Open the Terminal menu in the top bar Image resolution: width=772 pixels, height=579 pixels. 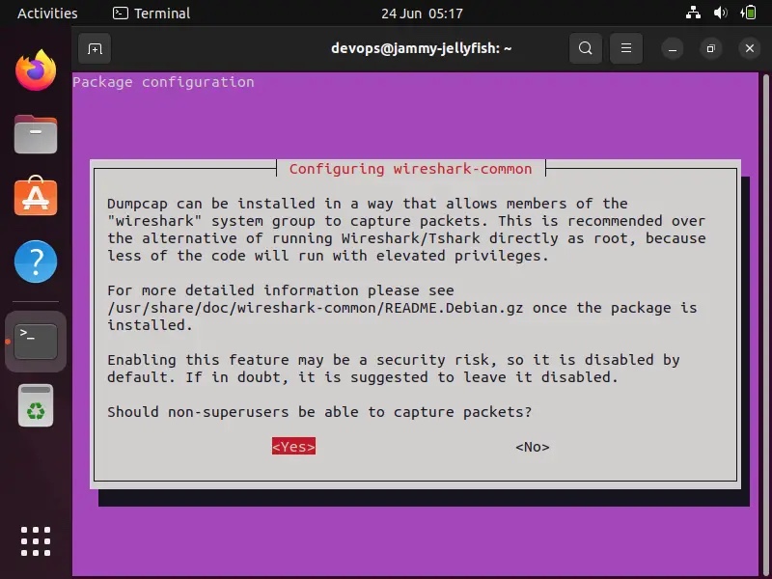pyautogui.click(x=151, y=13)
